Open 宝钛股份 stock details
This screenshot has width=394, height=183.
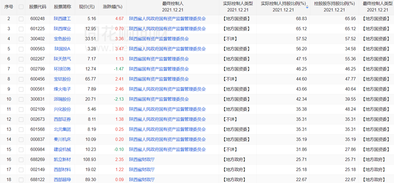(x=62, y=79)
